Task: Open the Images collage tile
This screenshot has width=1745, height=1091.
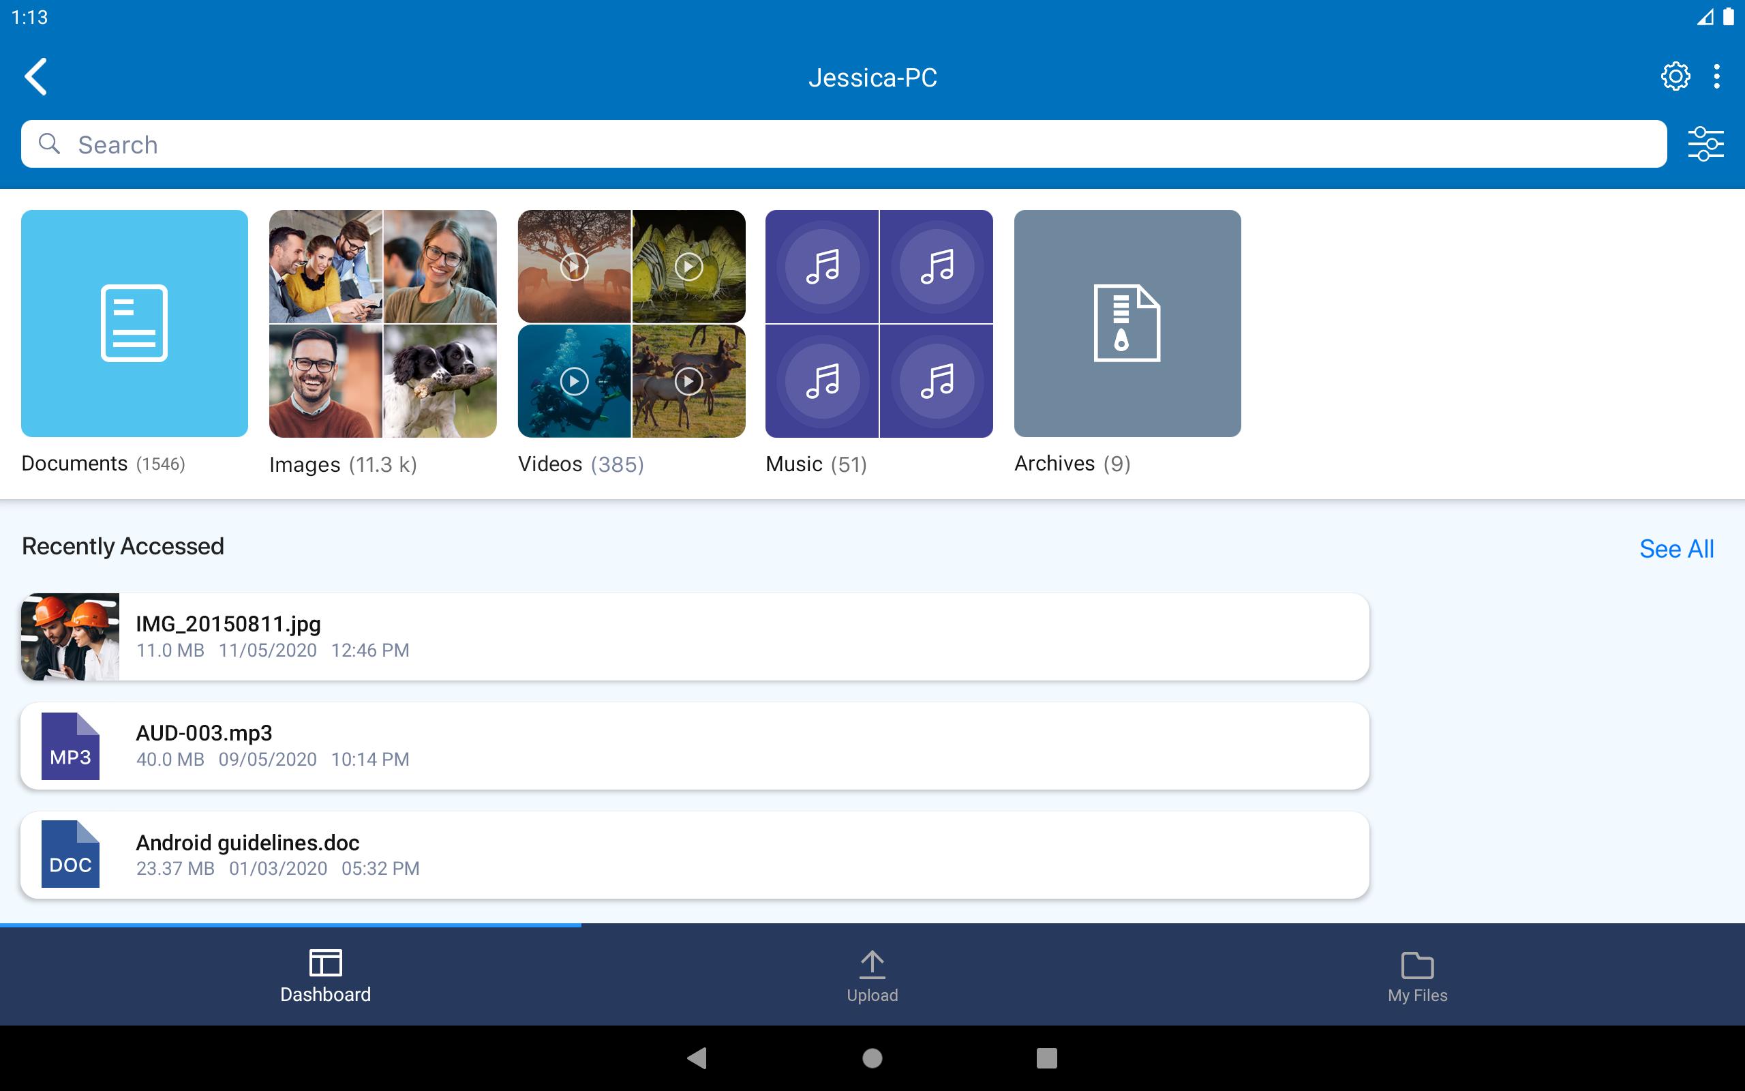Action: pos(383,323)
